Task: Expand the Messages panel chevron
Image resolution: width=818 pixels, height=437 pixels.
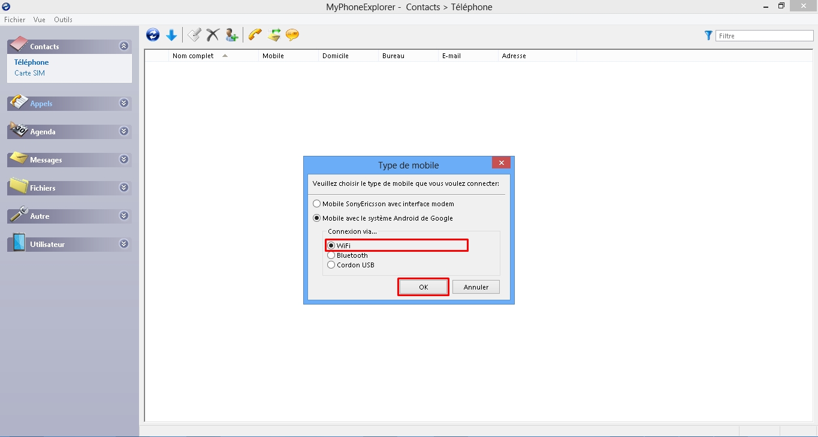Action: coord(124,159)
